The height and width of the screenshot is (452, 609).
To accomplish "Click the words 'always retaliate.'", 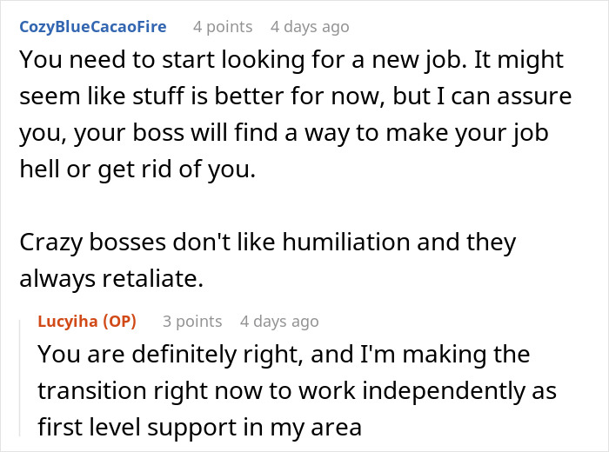I will 110,280.
